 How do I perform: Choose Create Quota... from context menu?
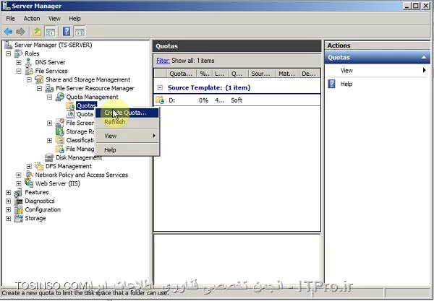[127, 113]
